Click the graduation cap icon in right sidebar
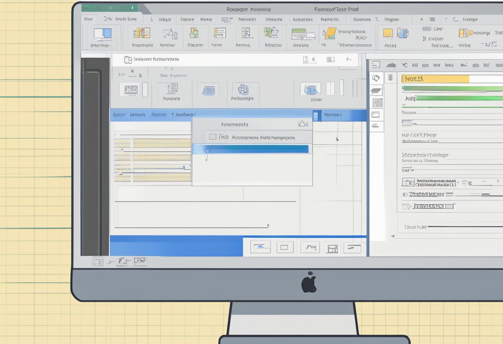 point(376,91)
